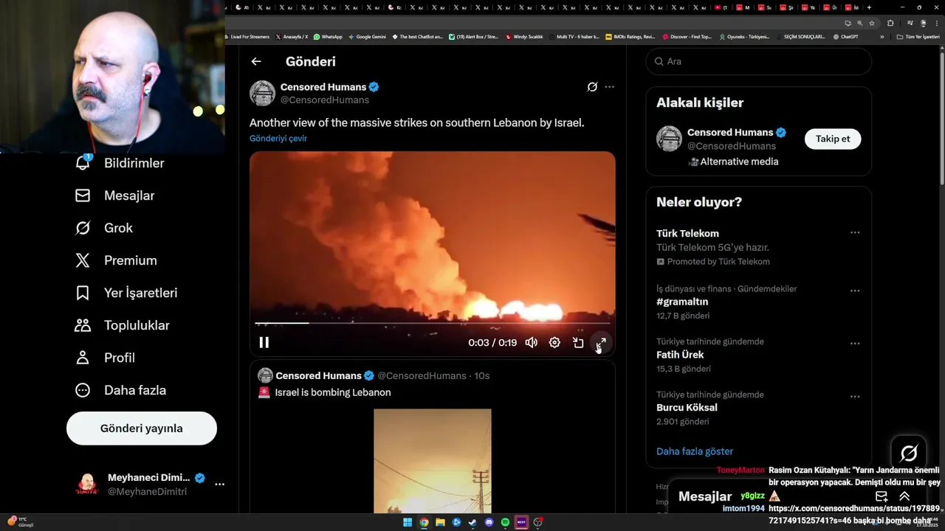Viewport: 945px width, 531px height.
Task: Open Steam from the taskbar
Action: (x=472, y=522)
